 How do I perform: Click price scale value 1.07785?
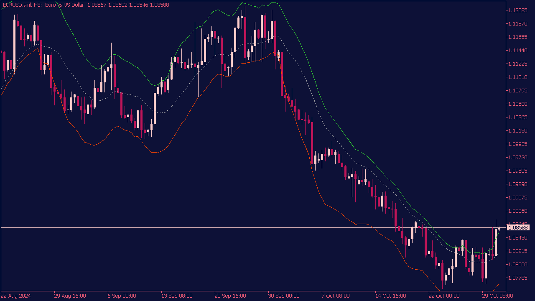coord(518,278)
